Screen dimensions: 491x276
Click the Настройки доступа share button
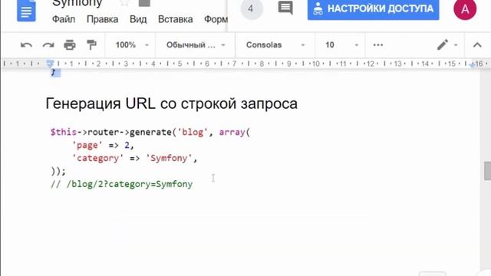click(374, 8)
